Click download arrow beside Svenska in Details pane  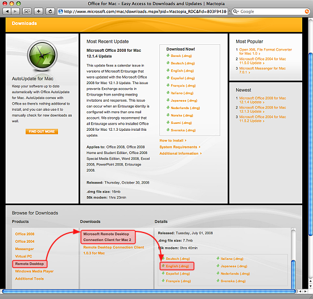pos(218,281)
